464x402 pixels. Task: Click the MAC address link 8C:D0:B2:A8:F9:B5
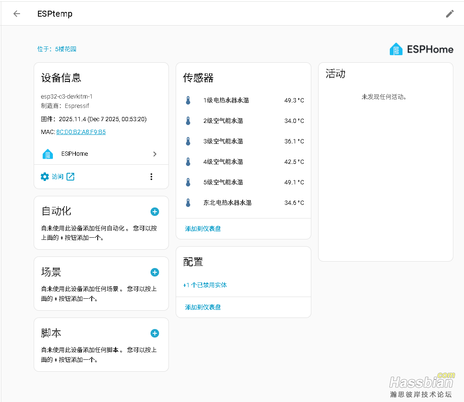81,132
